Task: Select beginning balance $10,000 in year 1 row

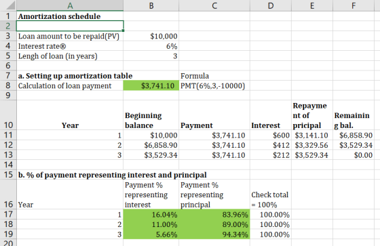Action: pos(151,135)
